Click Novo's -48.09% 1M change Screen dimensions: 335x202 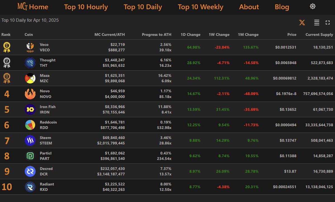pyautogui.click(x=250, y=94)
